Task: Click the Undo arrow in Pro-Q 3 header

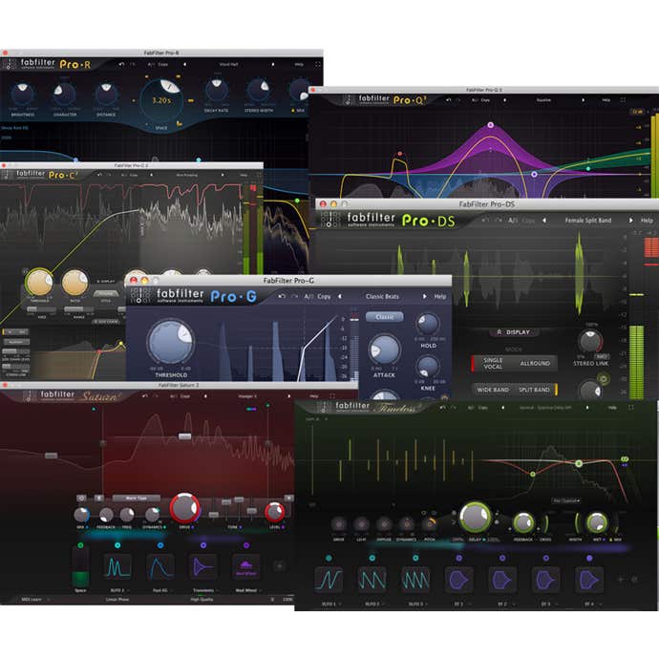Action: pos(449,100)
